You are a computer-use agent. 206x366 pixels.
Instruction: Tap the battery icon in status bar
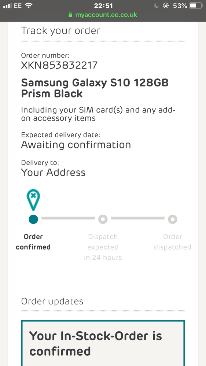(196, 5)
